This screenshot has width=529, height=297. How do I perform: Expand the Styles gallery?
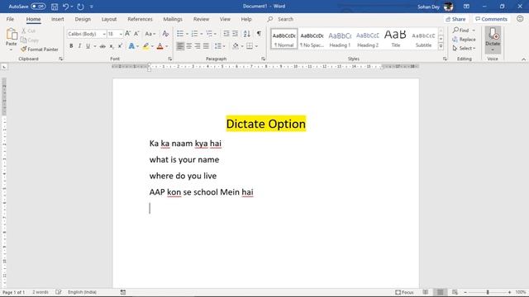[x=441, y=46]
